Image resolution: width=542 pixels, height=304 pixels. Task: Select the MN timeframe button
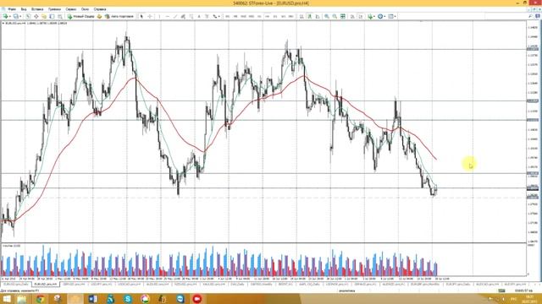291,16
